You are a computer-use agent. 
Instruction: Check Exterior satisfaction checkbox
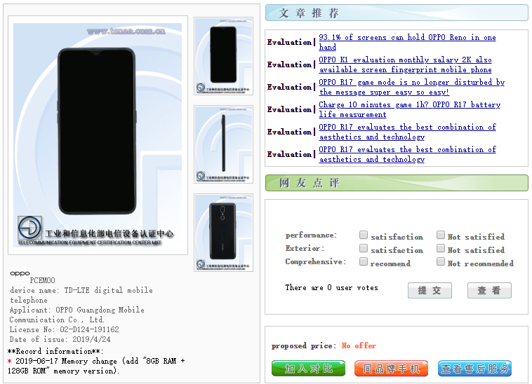[364, 249]
